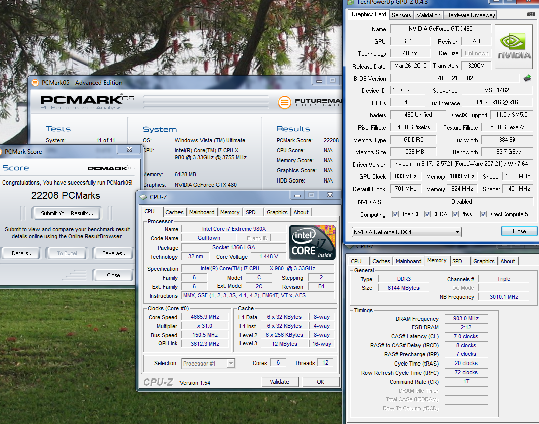Click the Bus Interface value PCI-E x16 @ x16

(x=497, y=102)
